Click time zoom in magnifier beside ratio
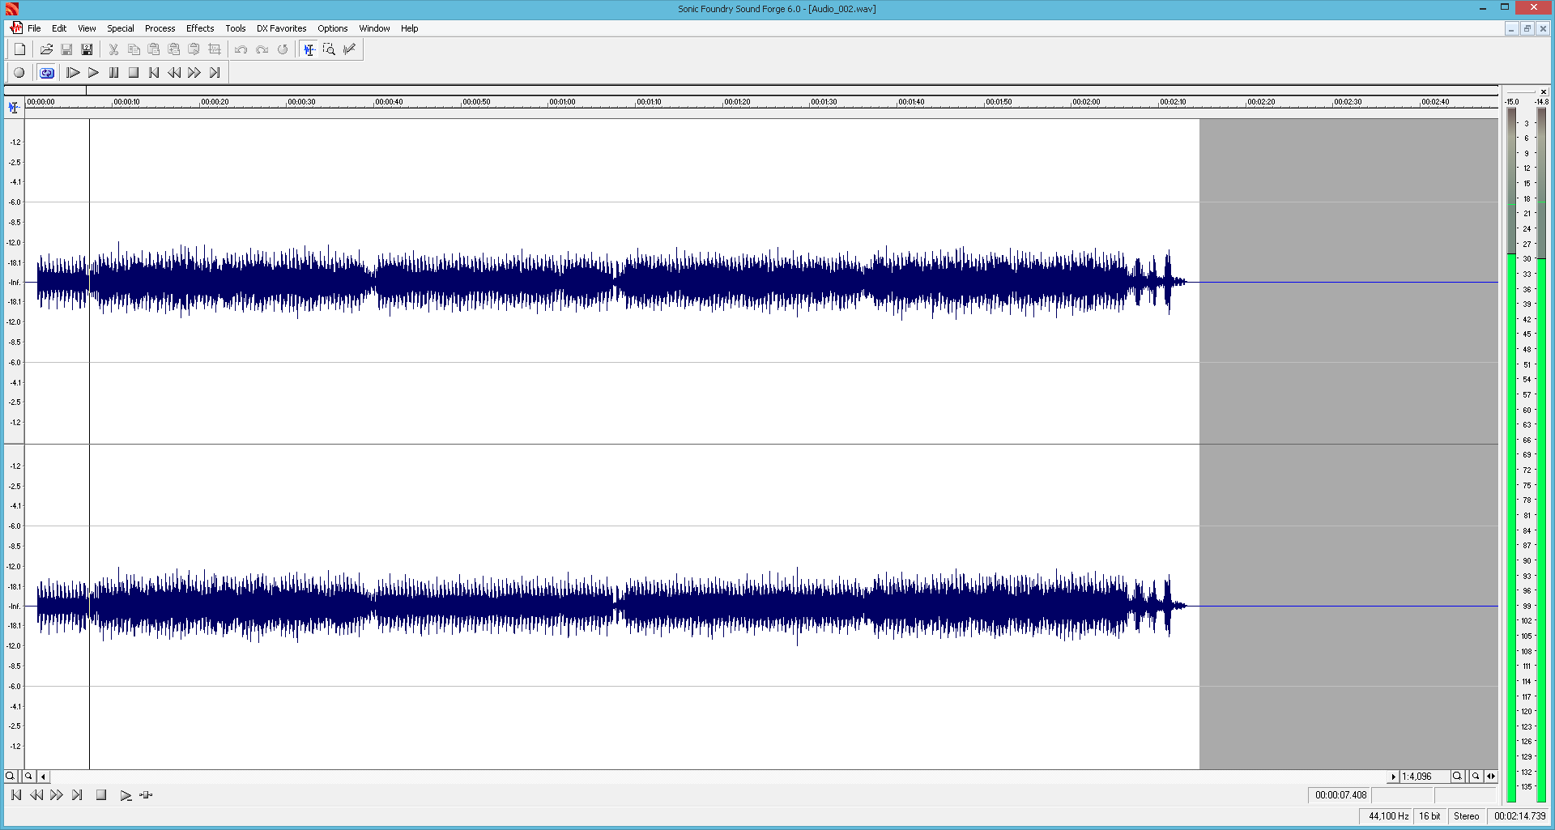 [x=1457, y=776]
